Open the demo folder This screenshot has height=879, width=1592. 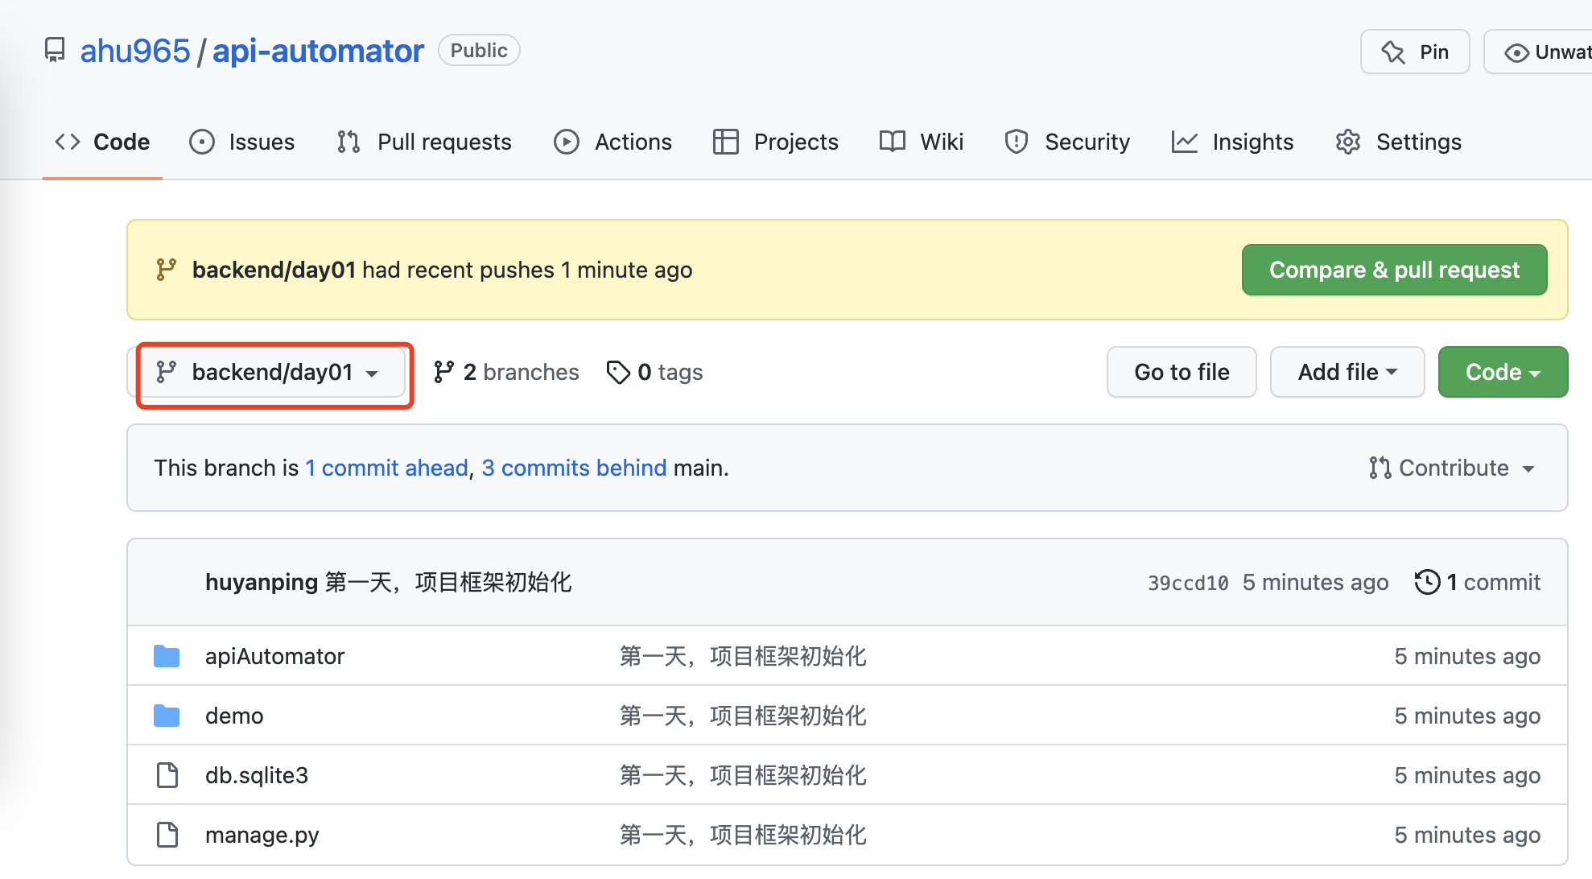[x=234, y=716]
